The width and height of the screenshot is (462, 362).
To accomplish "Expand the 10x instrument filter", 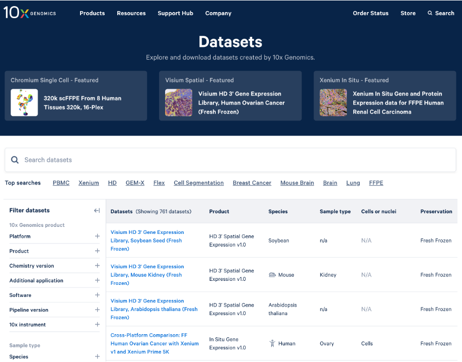I will (x=97, y=325).
